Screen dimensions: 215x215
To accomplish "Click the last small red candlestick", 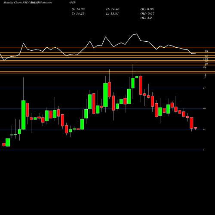I will coord(196,128).
